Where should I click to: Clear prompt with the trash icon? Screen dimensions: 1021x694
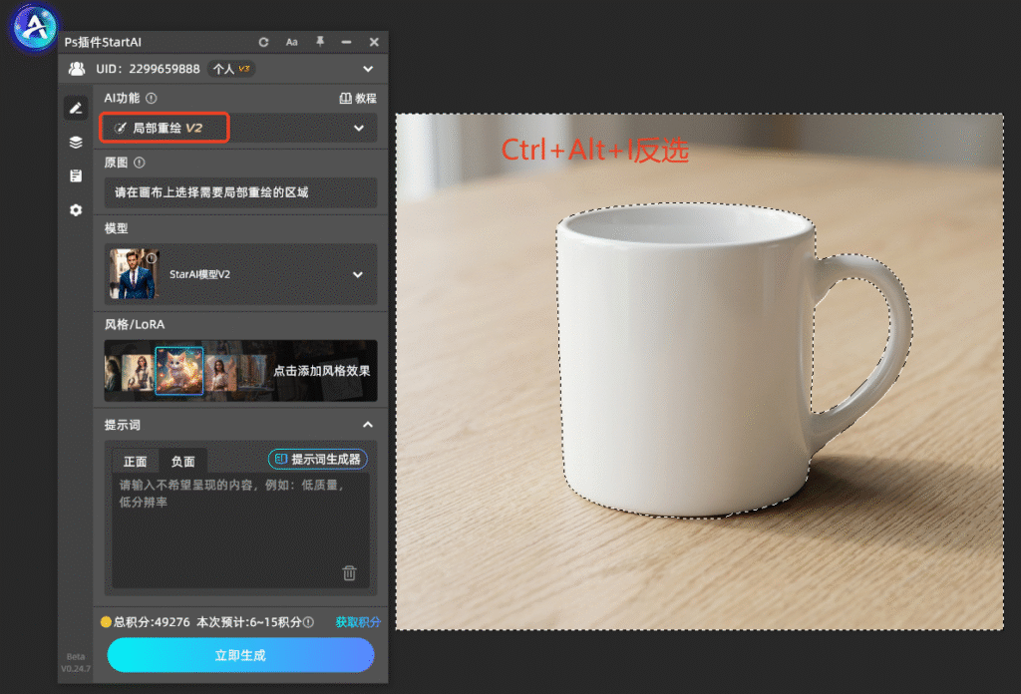(x=349, y=573)
